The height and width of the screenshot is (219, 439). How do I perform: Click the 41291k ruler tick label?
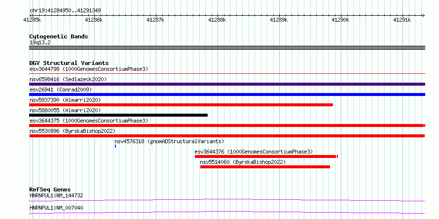click(402, 20)
